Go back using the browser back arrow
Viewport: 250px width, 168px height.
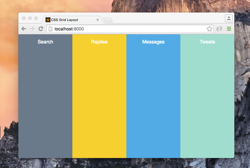click(24, 29)
